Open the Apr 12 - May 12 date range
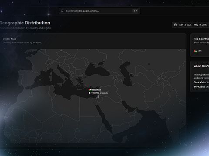Screen dimensions: 209x156 click(x=191, y=25)
